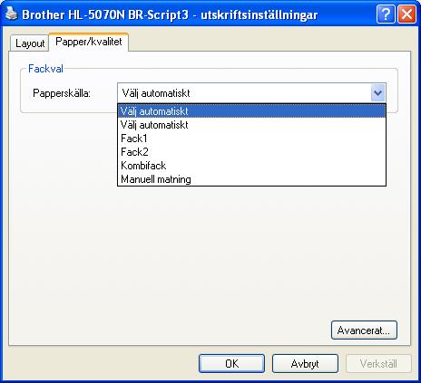Switch to the Layout tab
This screenshot has width=421, height=383.
30,43
